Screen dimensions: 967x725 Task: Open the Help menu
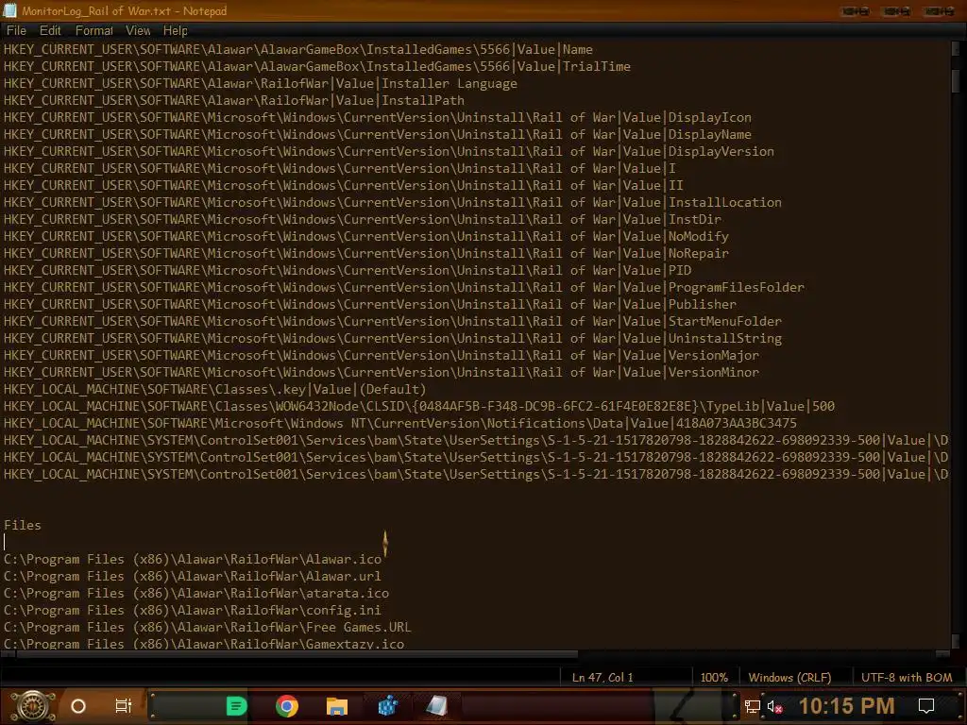[x=175, y=30]
